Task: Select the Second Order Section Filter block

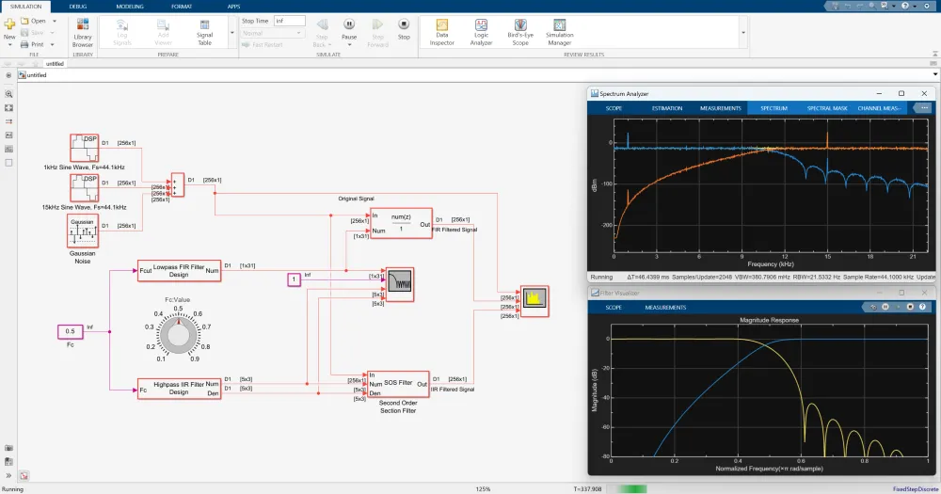Action: 398,384
